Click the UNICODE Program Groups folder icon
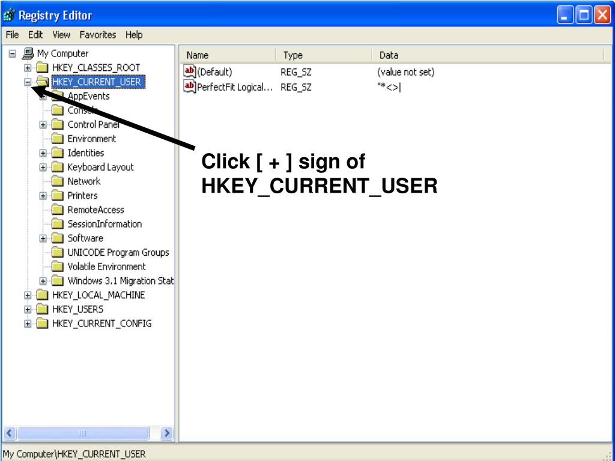Viewport: 615px width, 461px height. (x=58, y=253)
